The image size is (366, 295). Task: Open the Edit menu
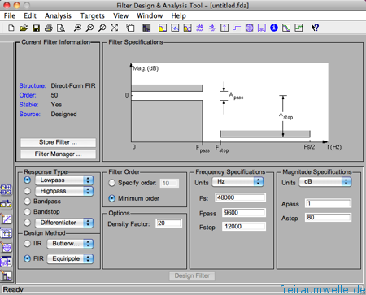point(30,15)
